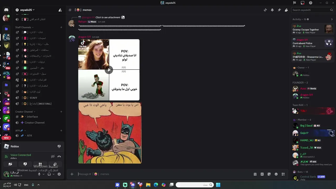This screenshot has height=189, width=336.
Task: Join the Creator Channel voice channel
Action: point(39,123)
